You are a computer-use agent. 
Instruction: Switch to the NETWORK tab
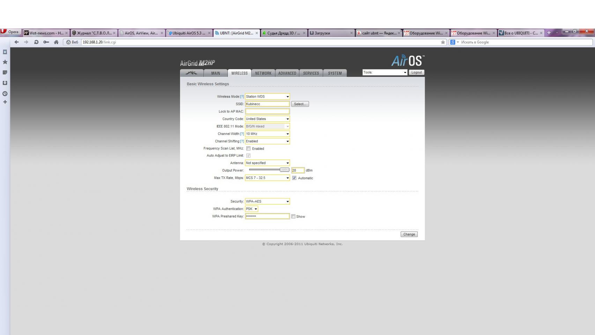pyautogui.click(x=263, y=73)
